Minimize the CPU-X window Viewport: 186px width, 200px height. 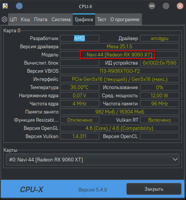pyautogui.click(x=152, y=6)
